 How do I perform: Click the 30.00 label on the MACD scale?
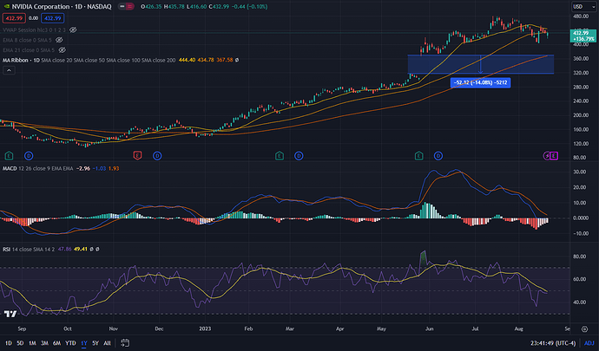point(581,172)
